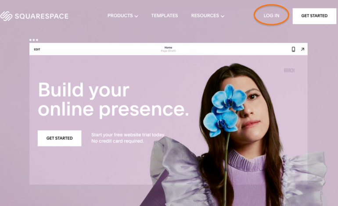Switch to mobile device preview icon

293,49
